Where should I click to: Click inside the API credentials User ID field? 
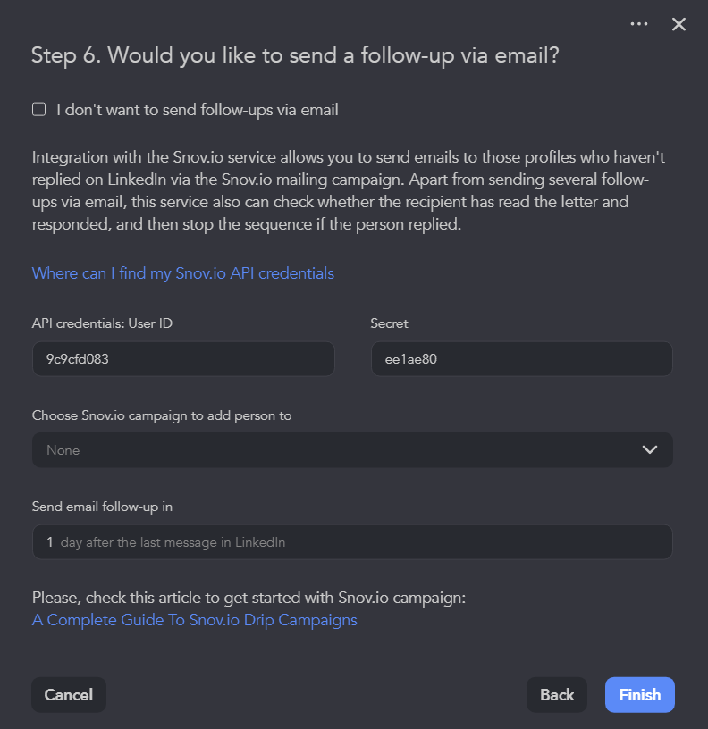pyautogui.click(x=182, y=358)
